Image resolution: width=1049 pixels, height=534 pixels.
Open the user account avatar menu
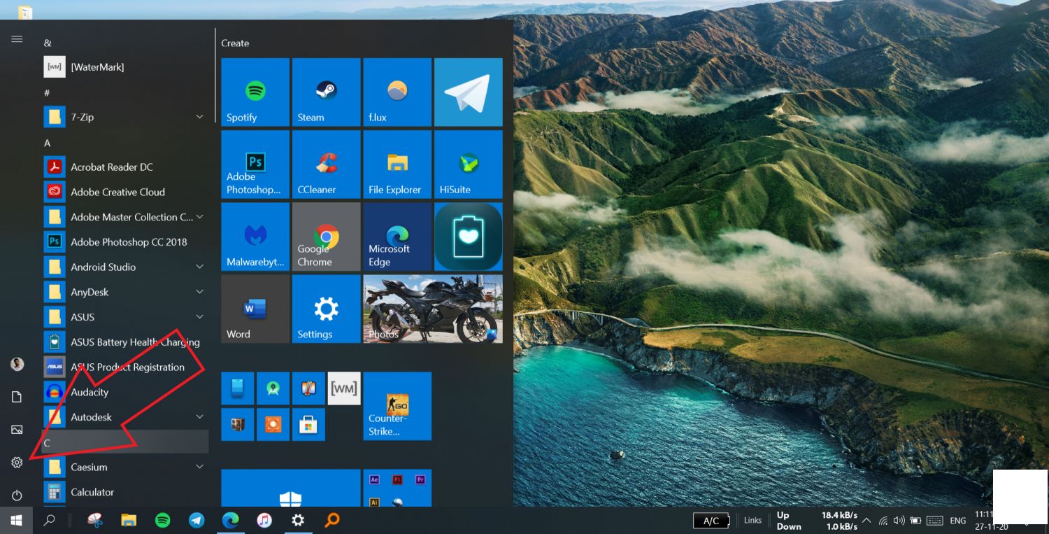(x=17, y=364)
